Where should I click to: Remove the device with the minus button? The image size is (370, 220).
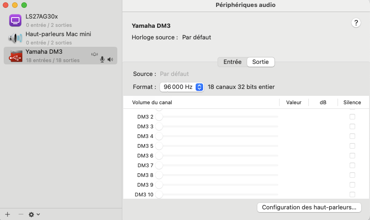point(20,214)
